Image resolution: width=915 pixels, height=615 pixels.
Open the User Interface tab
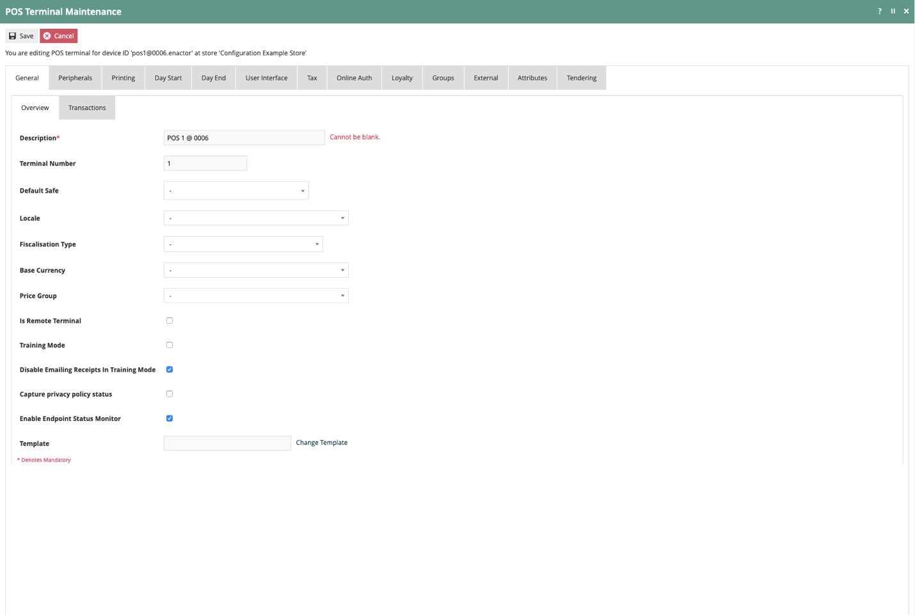click(267, 78)
